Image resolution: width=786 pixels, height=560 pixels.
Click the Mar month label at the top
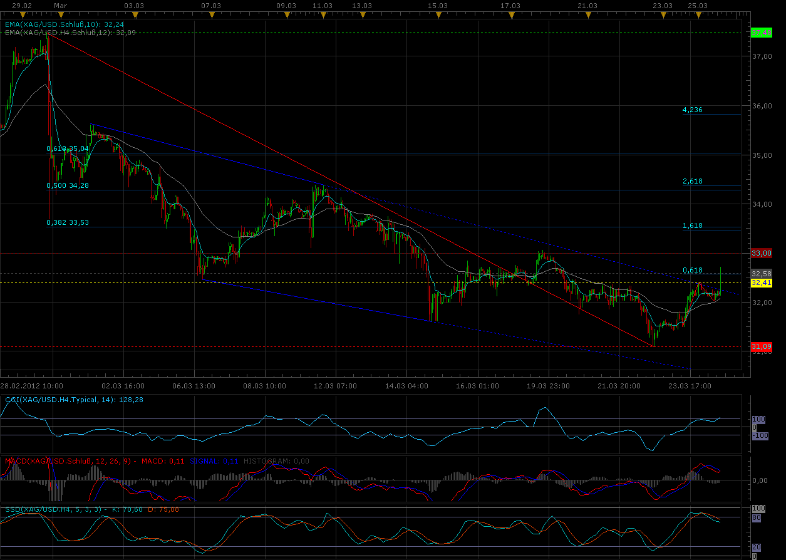click(x=60, y=5)
